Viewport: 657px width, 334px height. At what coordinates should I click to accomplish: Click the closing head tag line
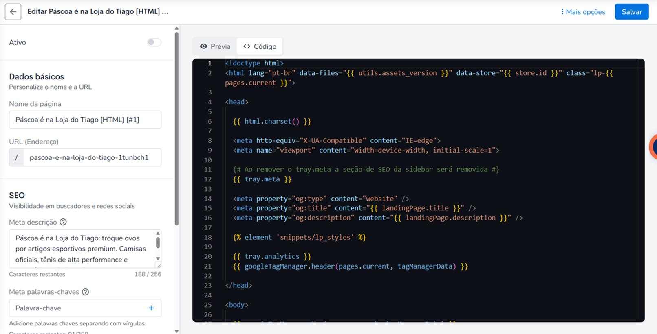[238, 285]
